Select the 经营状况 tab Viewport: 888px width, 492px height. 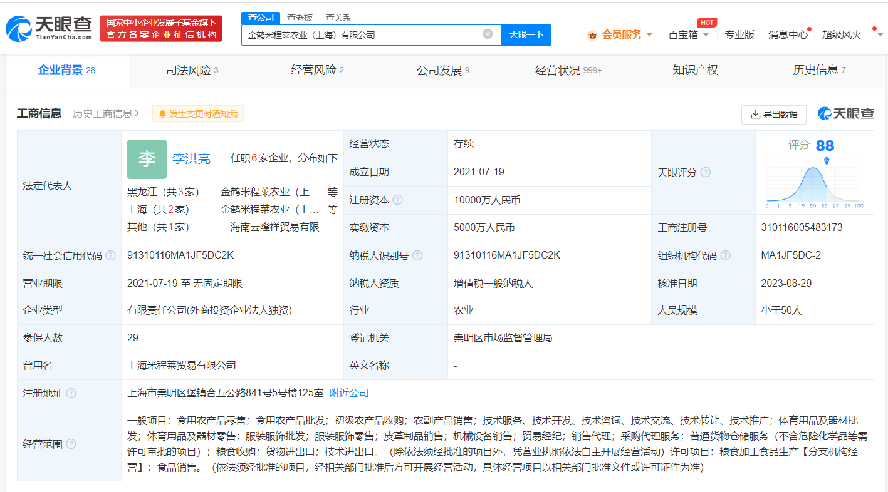tap(568, 70)
